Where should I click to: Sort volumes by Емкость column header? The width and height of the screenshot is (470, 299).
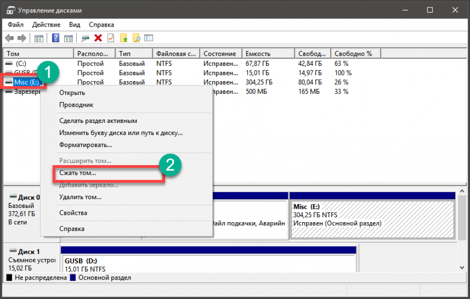[258, 54]
